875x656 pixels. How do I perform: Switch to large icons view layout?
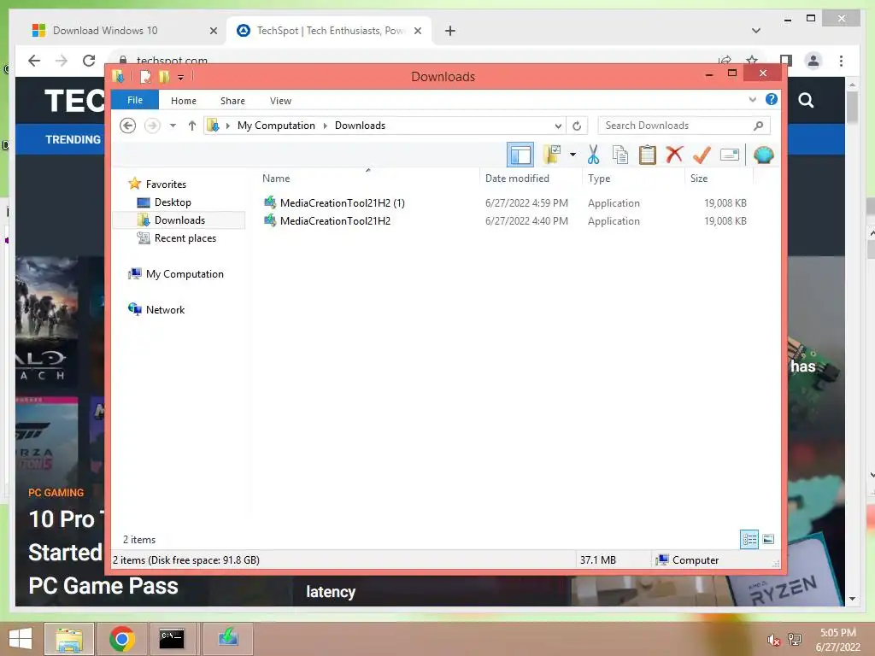(x=768, y=539)
